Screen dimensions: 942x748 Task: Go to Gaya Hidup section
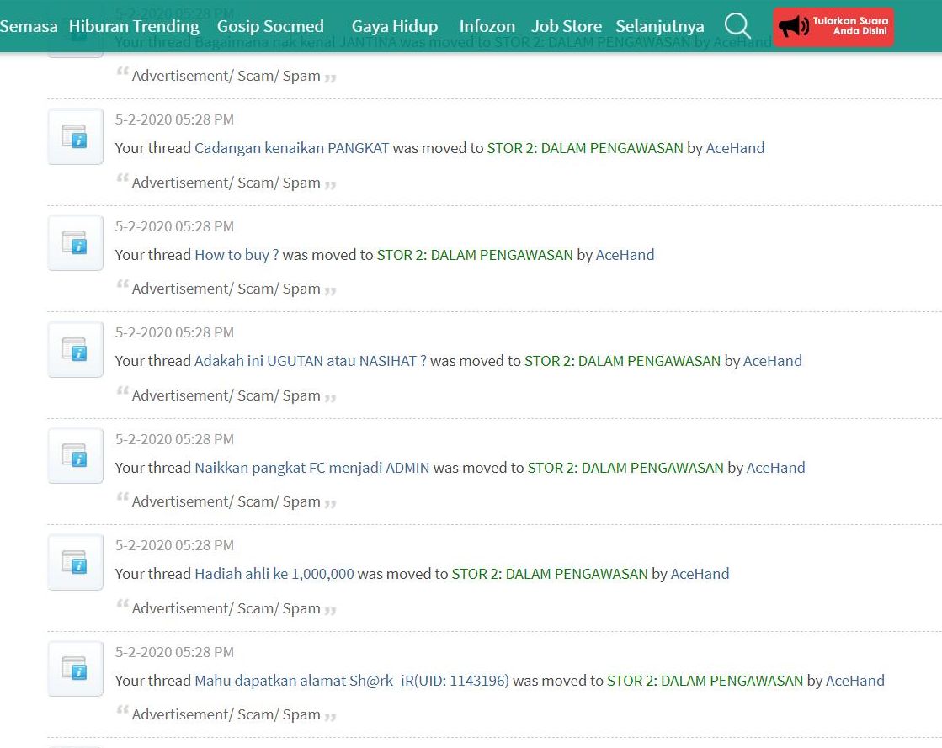click(395, 26)
